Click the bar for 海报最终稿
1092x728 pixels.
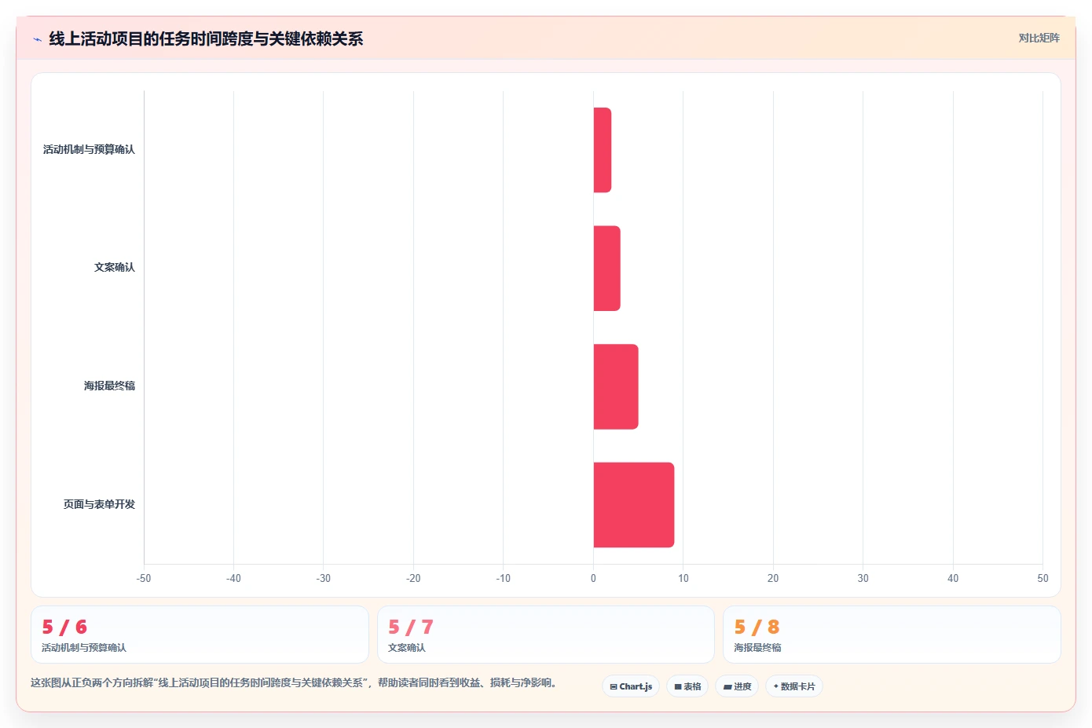tap(616, 386)
